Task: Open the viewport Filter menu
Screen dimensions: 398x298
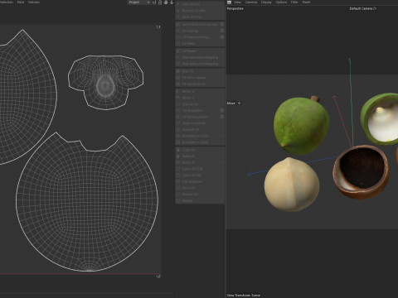Action: pos(294,2)
